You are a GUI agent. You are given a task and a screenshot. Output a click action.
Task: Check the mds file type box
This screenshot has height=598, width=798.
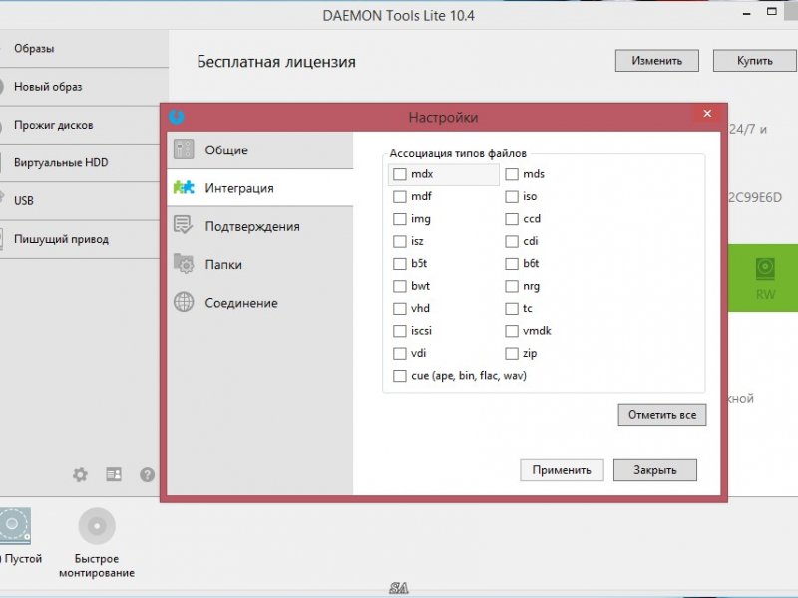pyautogui.click(x=512, y=174)
